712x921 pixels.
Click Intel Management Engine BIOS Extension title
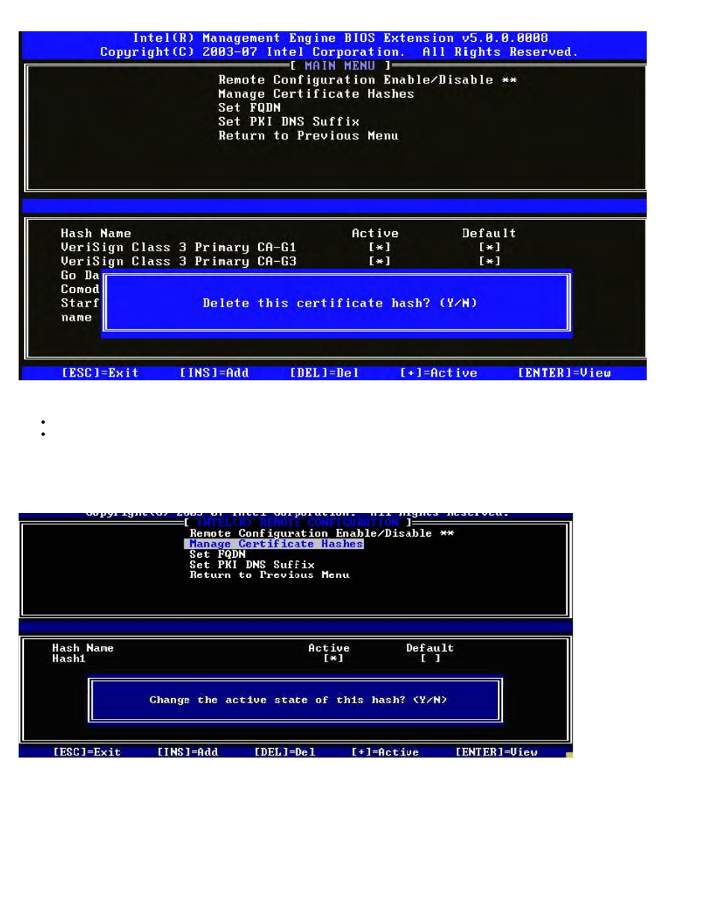point(340,38)
